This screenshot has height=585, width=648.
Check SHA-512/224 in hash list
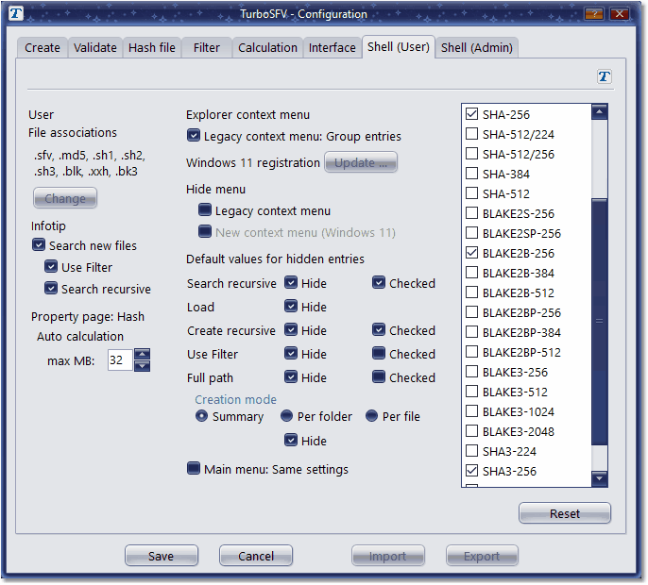(x=471, y=133)
